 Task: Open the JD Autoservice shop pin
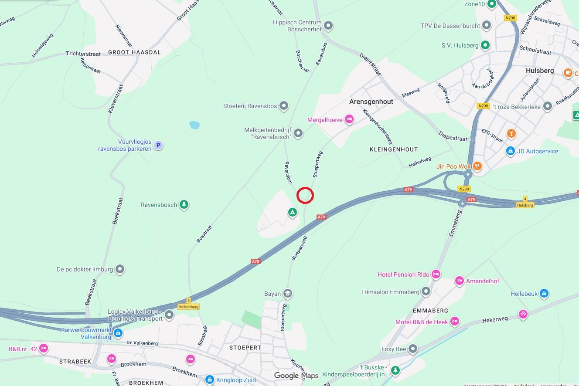tap(511, 151)
